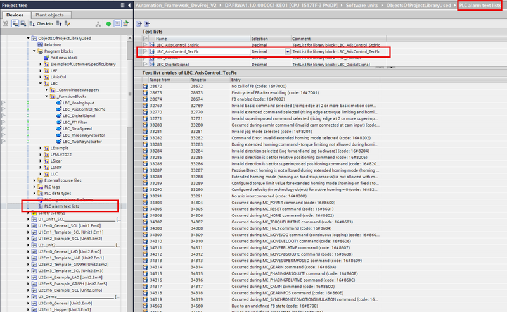Expand the _ControlNodeWrappers folder
This screenshot has height=312, width=507.
tap(46, 90)
